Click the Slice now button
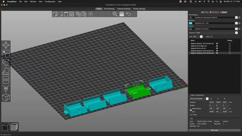Screen dimensions: 242x136 point(214,130)
